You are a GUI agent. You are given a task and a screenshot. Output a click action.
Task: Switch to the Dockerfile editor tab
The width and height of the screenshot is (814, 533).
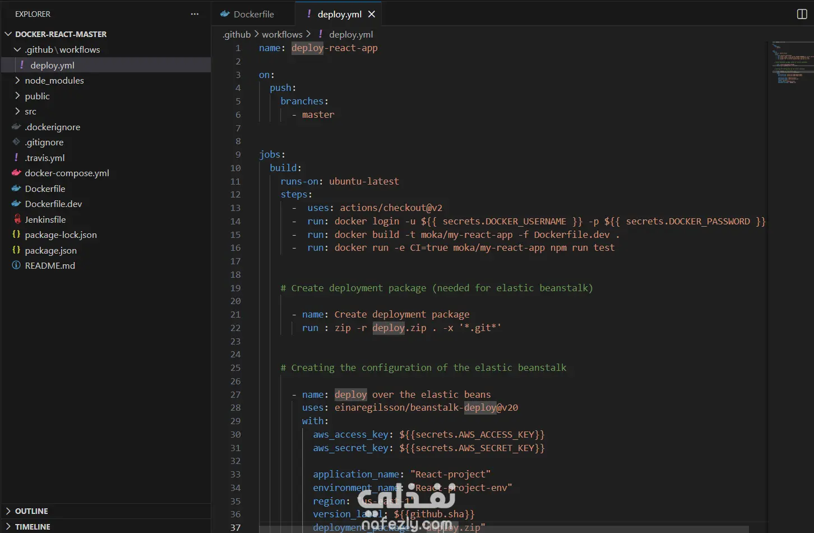253,14
